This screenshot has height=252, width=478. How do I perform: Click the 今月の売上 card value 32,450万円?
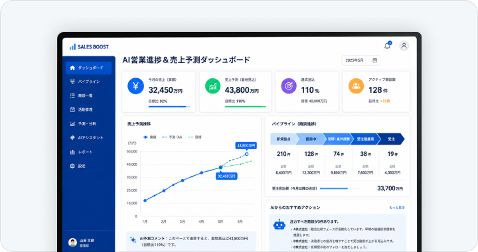pyautogui.click(x=165, y=90)
